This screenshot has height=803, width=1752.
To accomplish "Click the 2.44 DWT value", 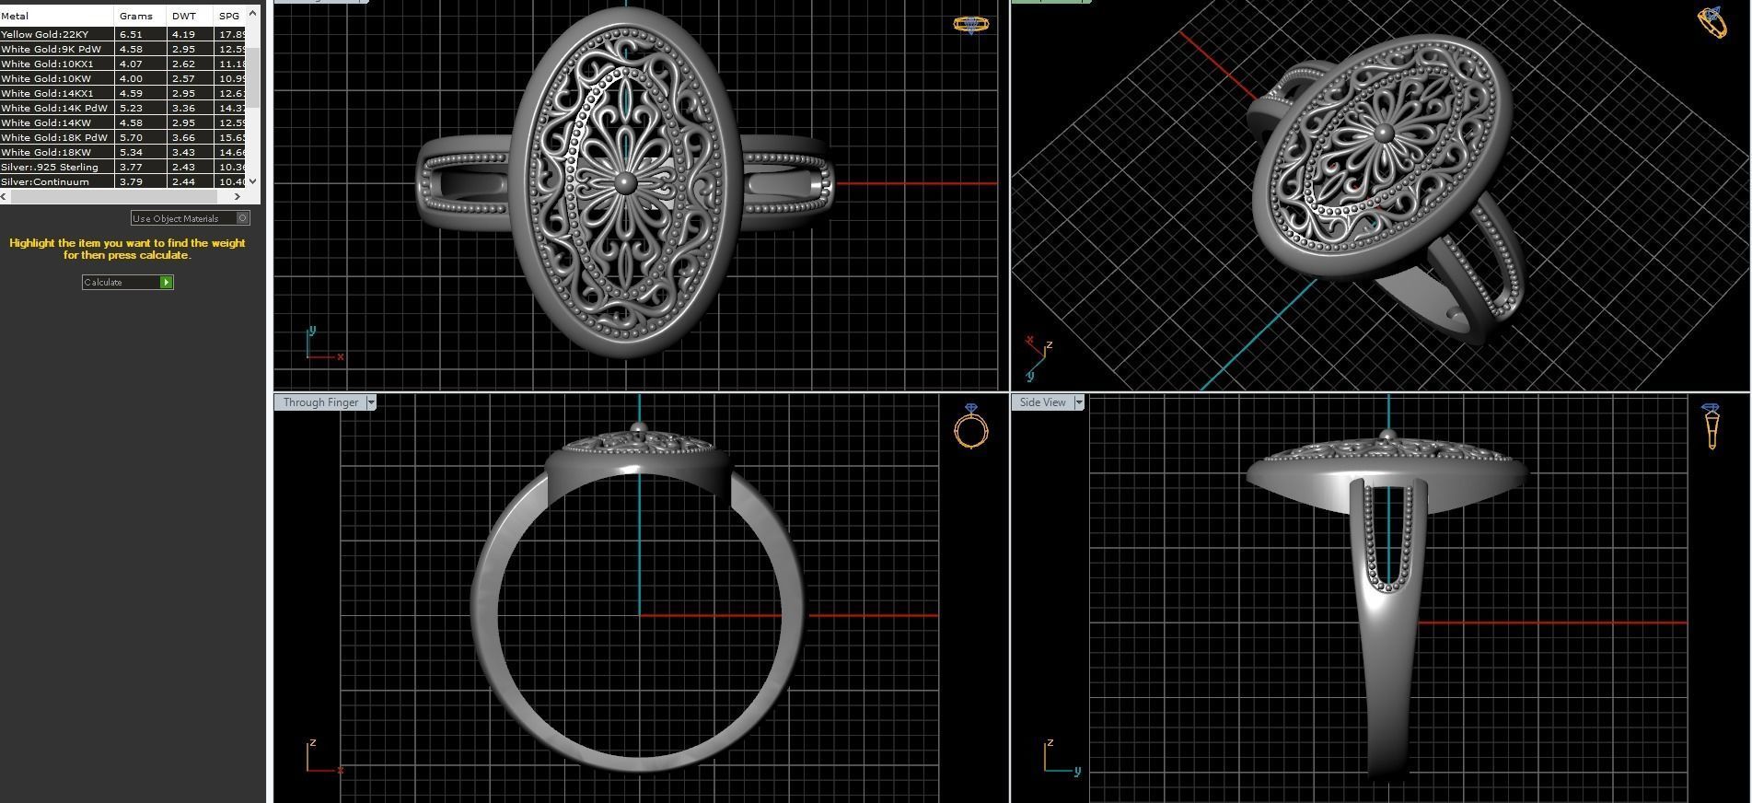I will (183, 181).
